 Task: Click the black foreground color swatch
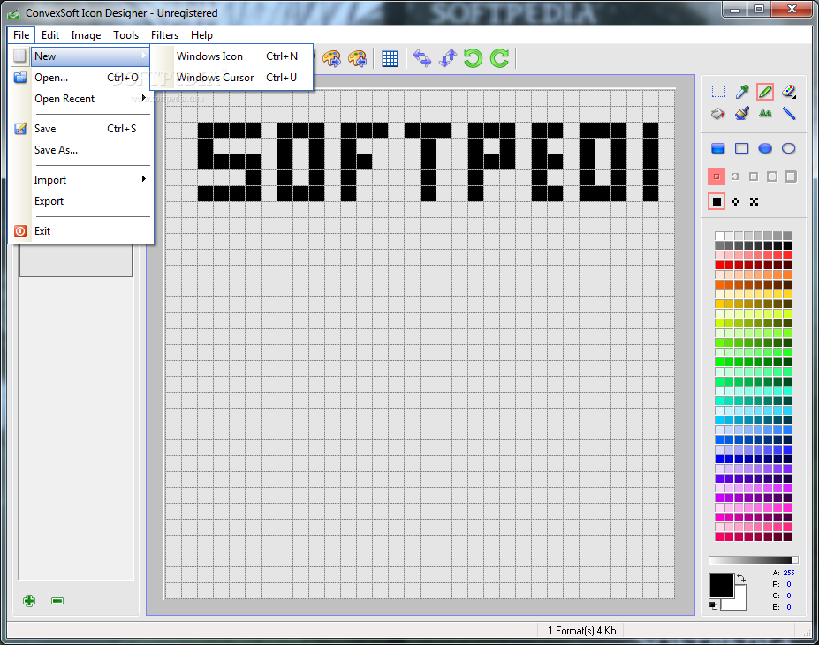[721, 586]
